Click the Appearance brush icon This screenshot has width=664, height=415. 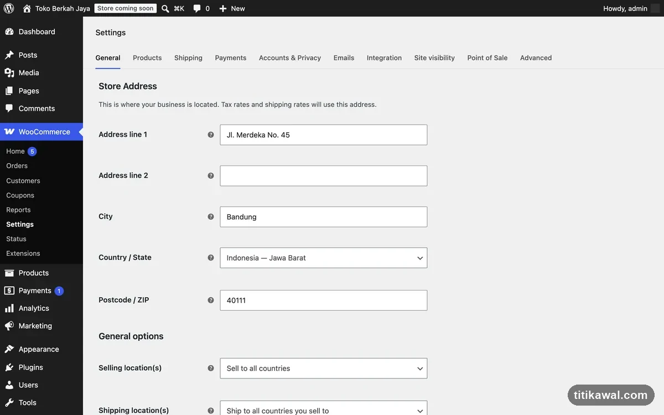(x=9, y=349)
